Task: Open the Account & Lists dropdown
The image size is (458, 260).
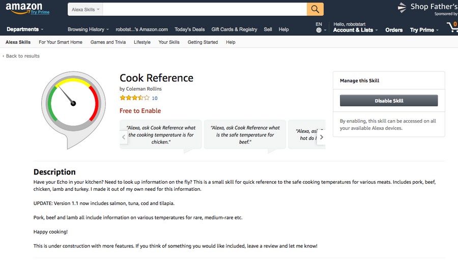Action: (x=355, y=30)
